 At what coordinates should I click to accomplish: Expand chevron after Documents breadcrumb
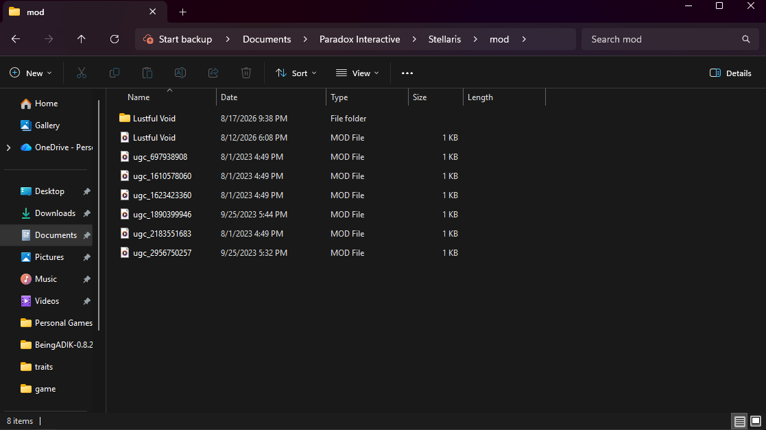tap(305, 39)
